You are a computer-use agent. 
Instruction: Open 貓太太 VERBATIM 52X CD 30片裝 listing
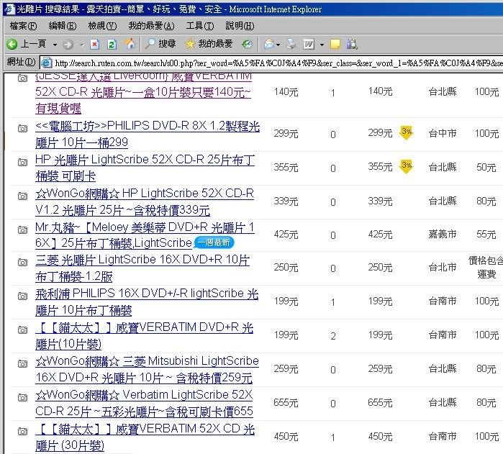[145, 437]
